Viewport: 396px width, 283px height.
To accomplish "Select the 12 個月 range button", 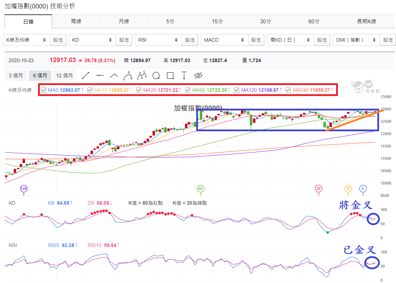I will (64, 76).
